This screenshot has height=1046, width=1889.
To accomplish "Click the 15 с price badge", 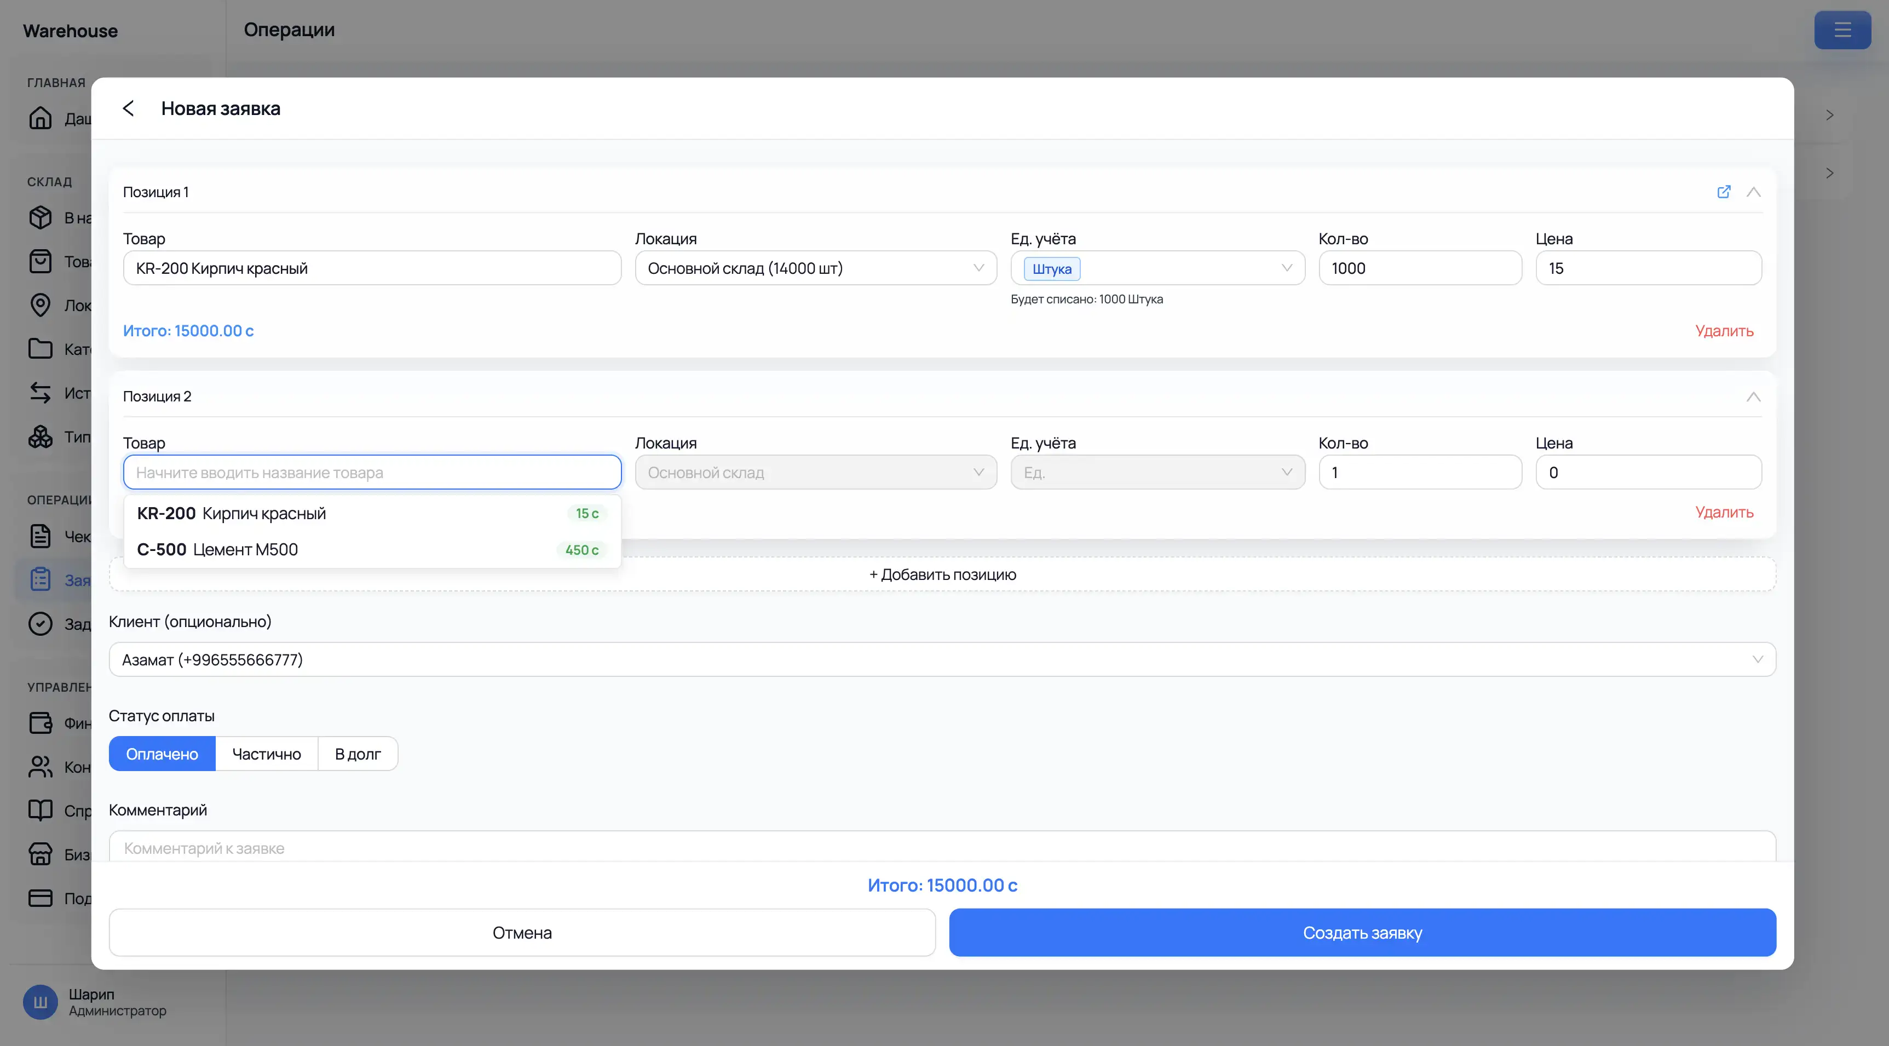I will tap(586, 514).
